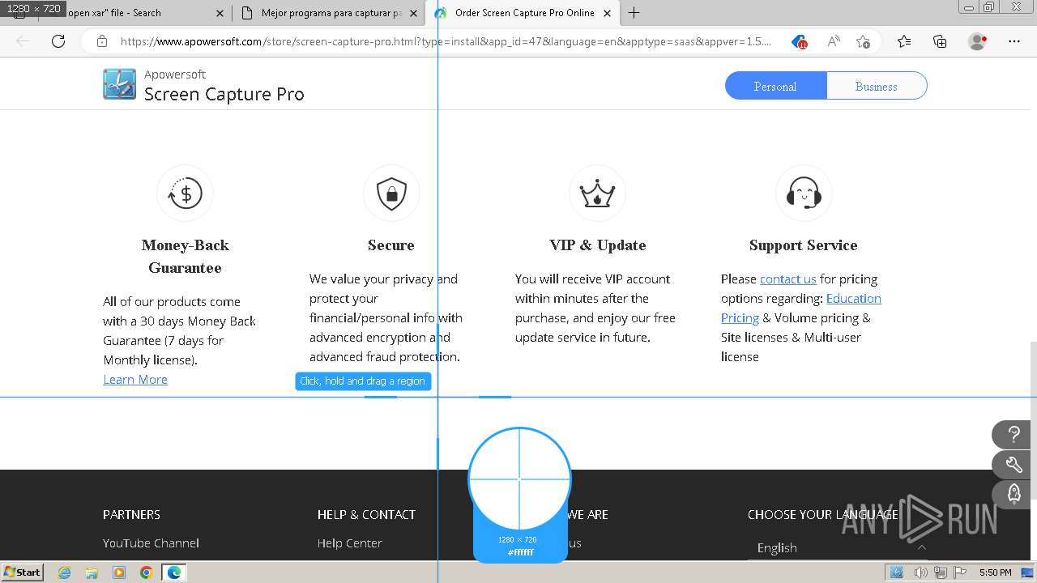The height and width of the screenshot is (583, 1037).
Task: Switch to Mejor programa para capturar tab
Action: click(328, 13)
